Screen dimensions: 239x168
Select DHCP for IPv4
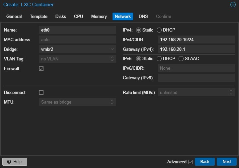159,30
